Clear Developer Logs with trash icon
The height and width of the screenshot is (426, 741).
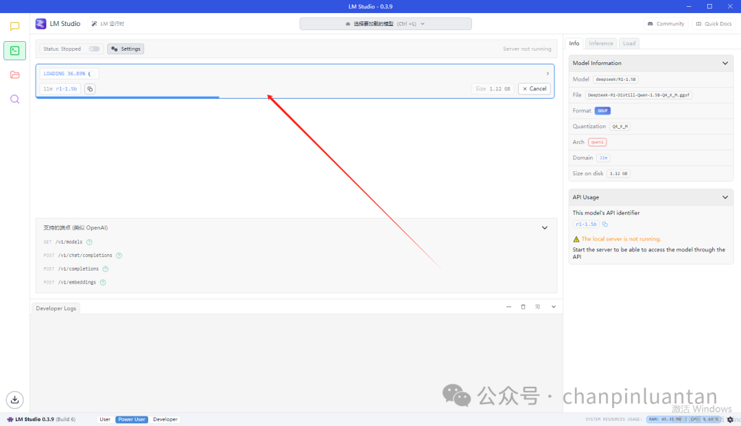pyautogui.click(x=523, y=307)
